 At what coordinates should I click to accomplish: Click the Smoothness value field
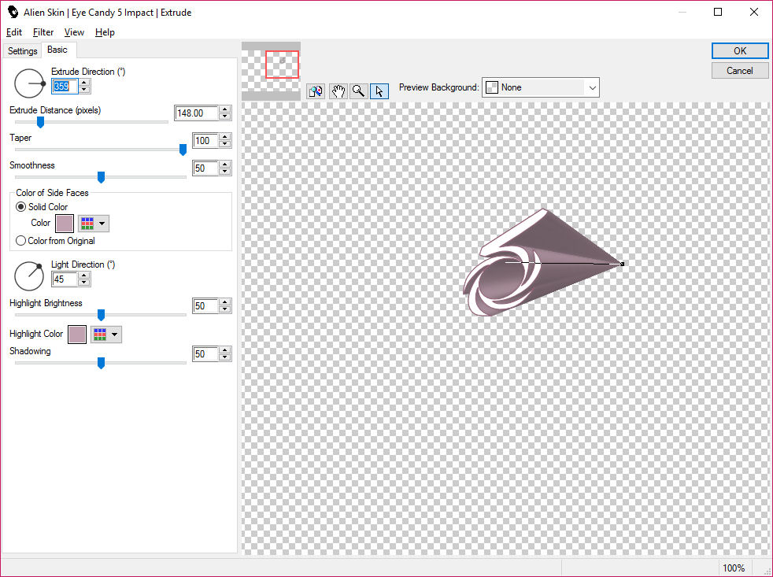pyautogui.click(x=205, y=168)
